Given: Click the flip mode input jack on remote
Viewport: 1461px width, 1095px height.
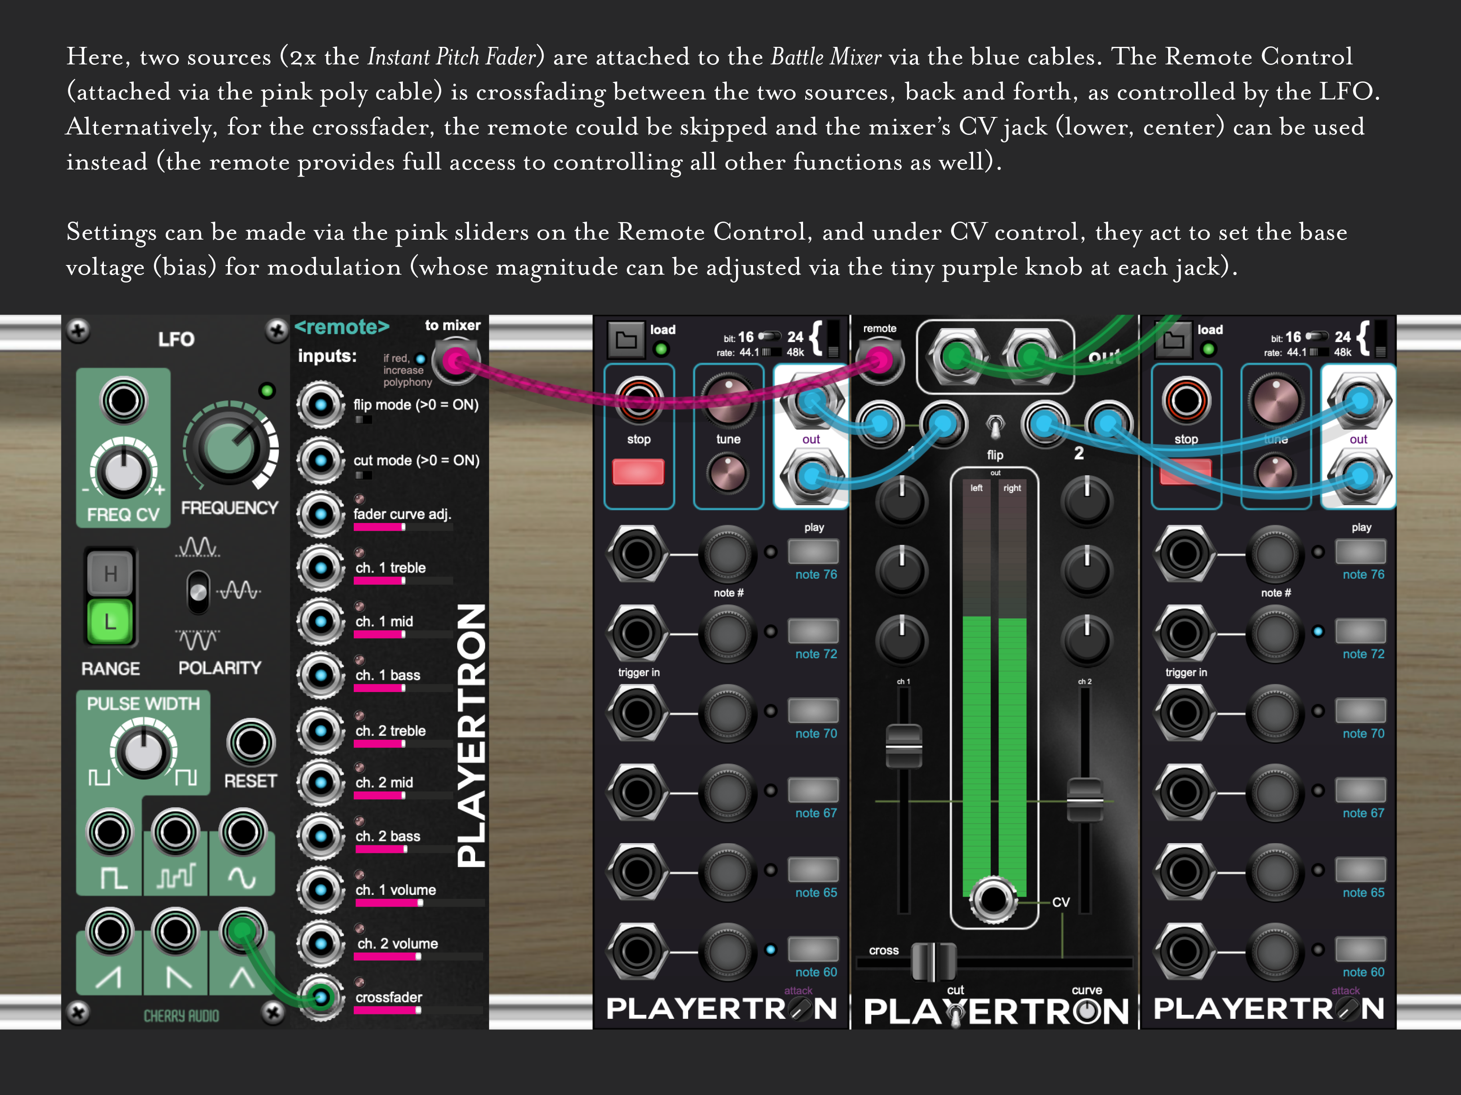Looking at the screenshot, I should coord(321,405).
